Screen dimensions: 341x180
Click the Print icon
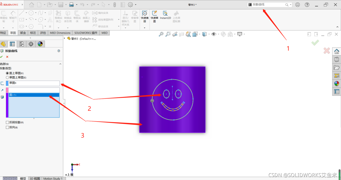pyautogui.click(x=71, y=5)
